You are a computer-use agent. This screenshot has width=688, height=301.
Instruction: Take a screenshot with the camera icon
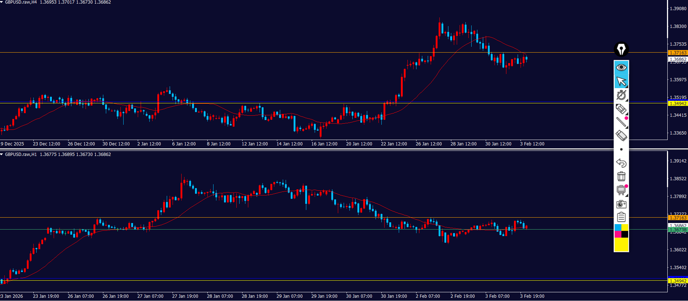pyautogui.click(x=621, y=204)
